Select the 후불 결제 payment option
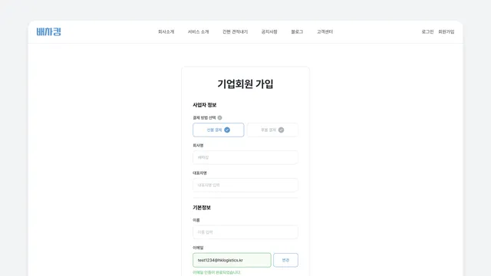 [272, 130]
